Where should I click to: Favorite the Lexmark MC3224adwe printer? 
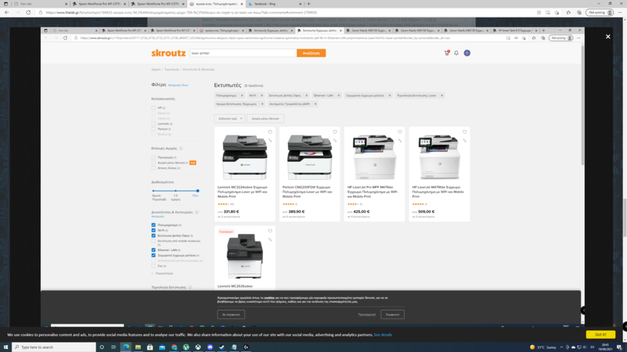(x=270, y=132)
